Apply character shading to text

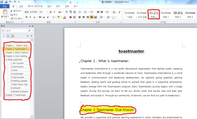70,17
